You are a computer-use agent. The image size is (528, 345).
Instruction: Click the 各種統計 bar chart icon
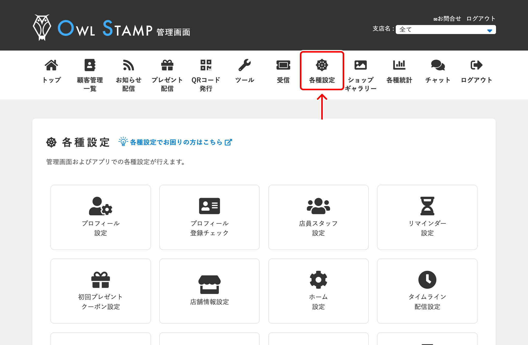coord(399,65)
